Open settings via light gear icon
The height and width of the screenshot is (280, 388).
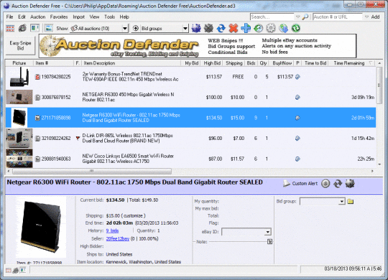coord(271,28)
